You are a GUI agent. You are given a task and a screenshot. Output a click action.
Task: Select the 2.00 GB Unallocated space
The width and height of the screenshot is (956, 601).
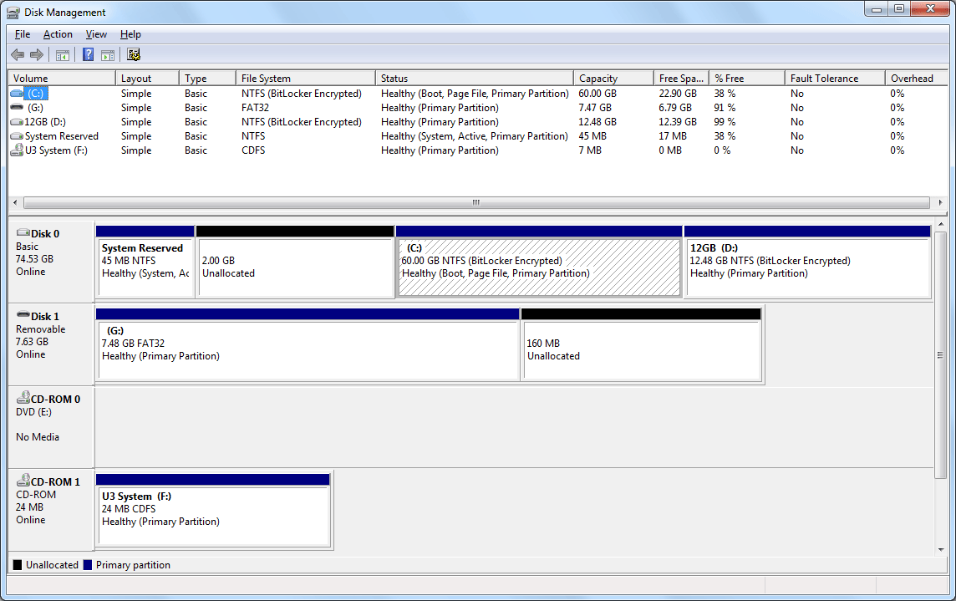[x=295, y=262]
